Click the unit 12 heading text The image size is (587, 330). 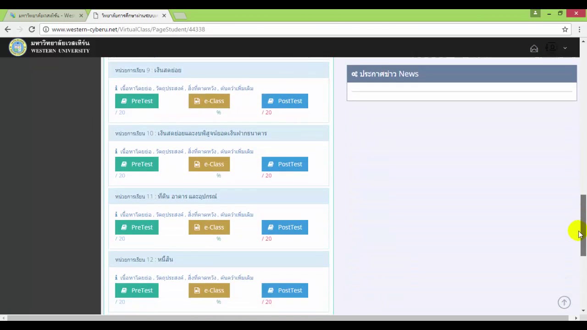pyautogui.click(x=144, y=260)
